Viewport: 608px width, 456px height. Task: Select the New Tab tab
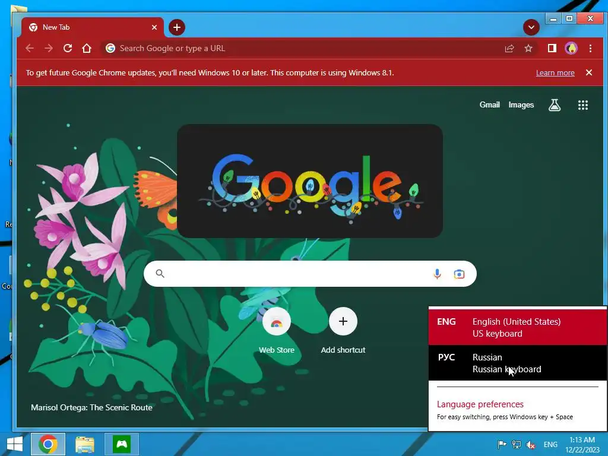click(92, 27)
